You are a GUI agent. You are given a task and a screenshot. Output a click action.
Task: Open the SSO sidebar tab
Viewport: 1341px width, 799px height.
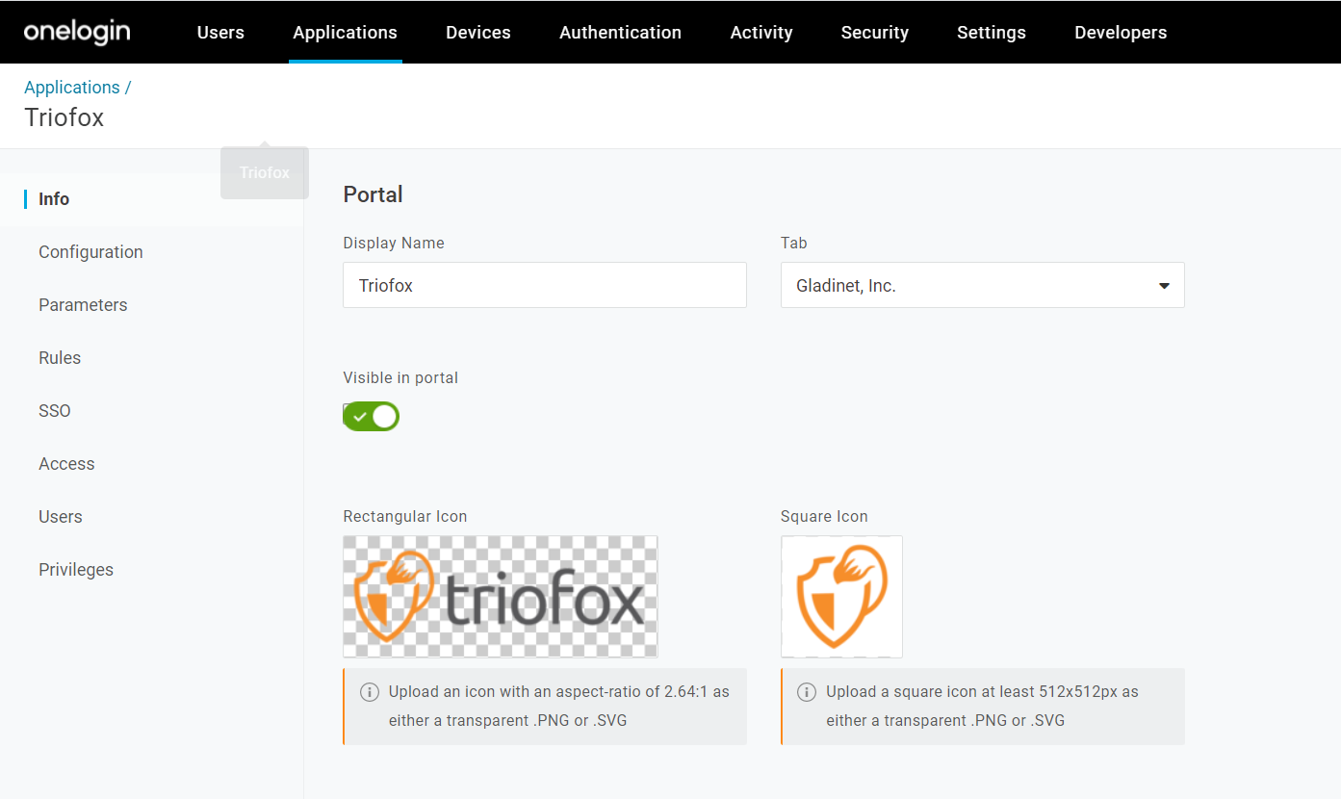(55, 411)
